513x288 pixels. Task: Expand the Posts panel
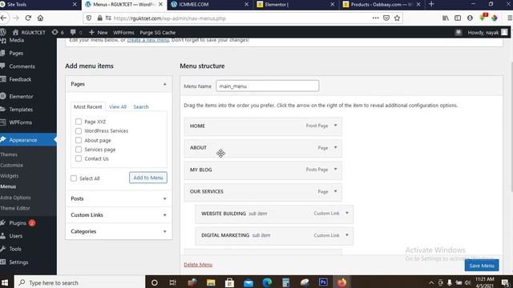pos(164,198)
